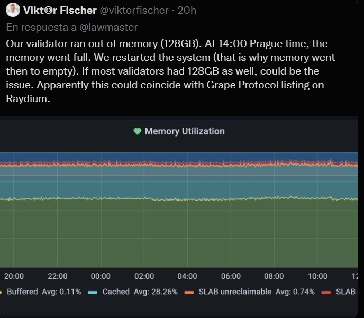Toggle the SLAB unreclaimable series label

tap(235, 292)
